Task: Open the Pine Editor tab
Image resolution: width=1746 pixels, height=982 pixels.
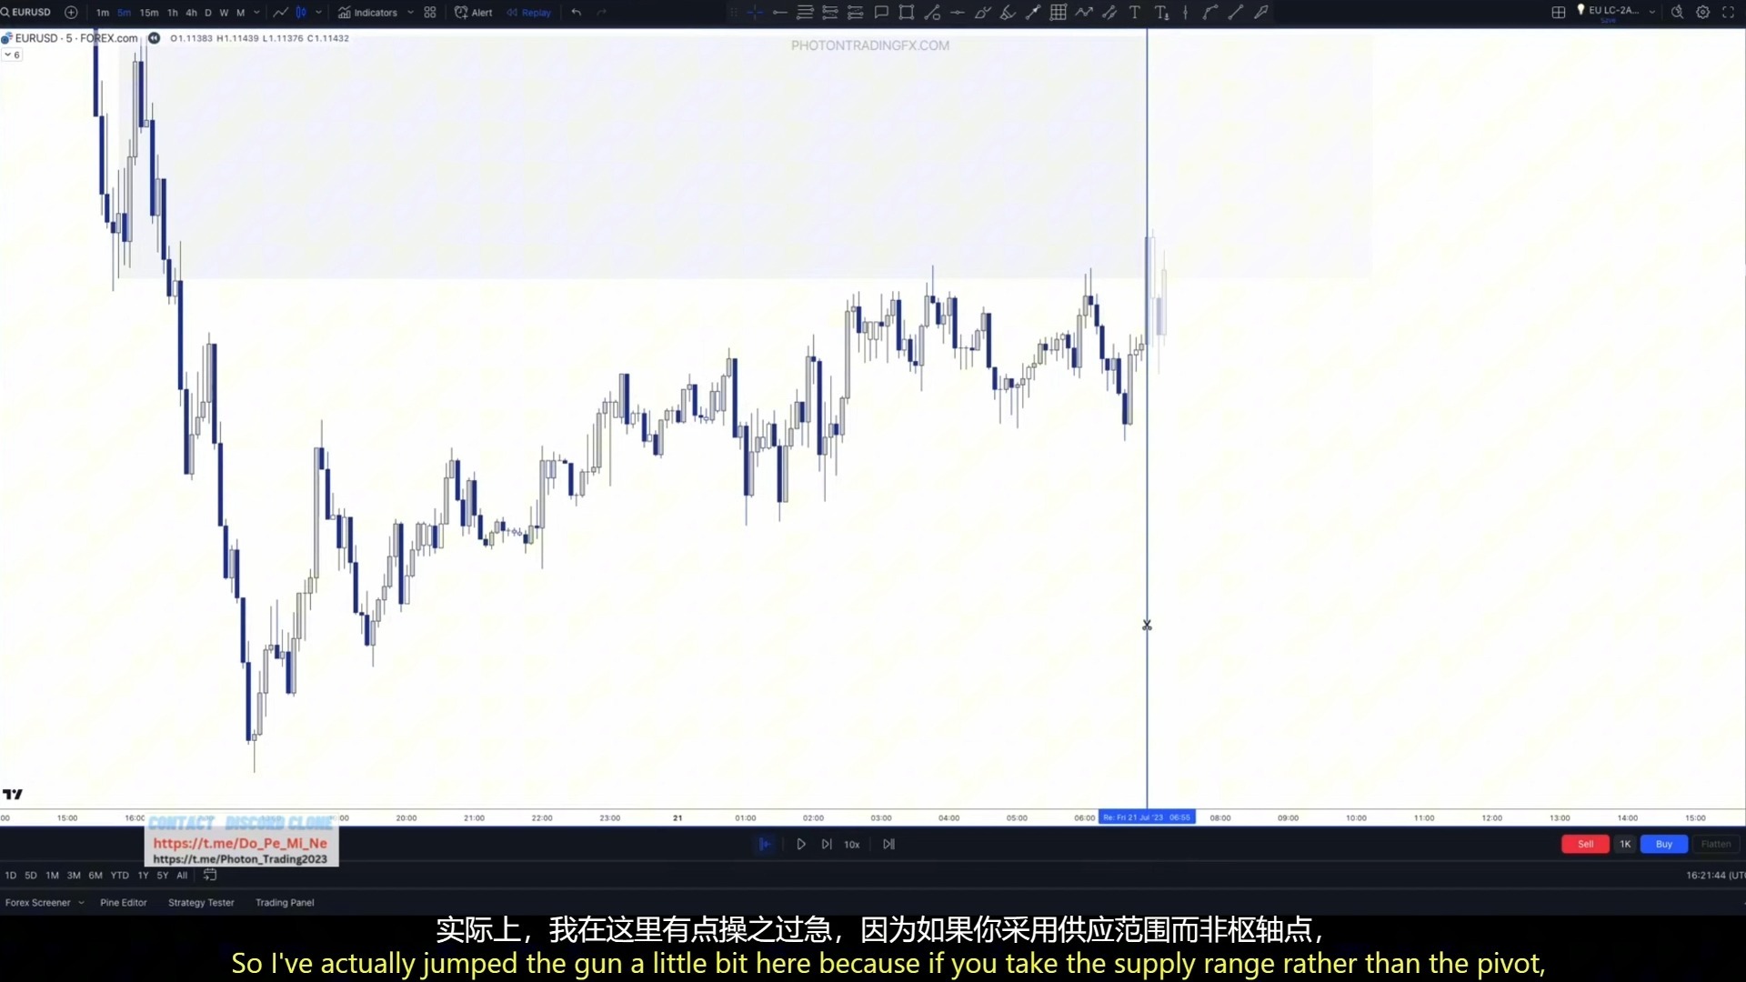Action: click(123, 903)
